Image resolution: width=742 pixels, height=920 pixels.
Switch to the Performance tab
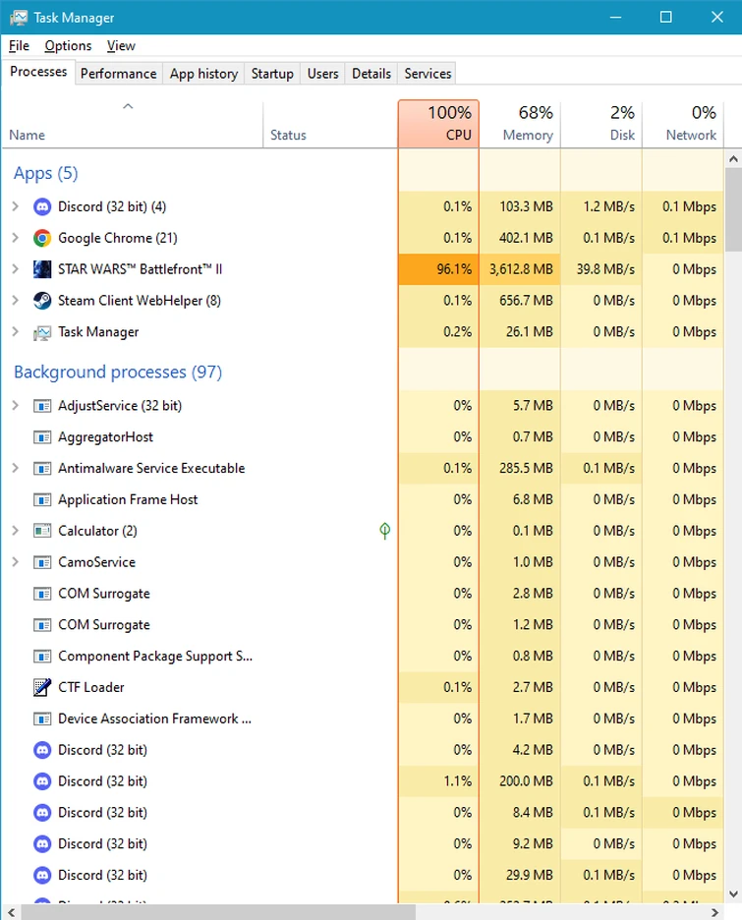click(118, 74)
